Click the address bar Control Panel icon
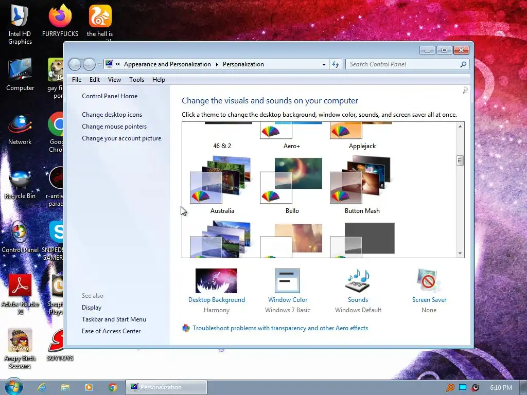 [x=109, y=64]
